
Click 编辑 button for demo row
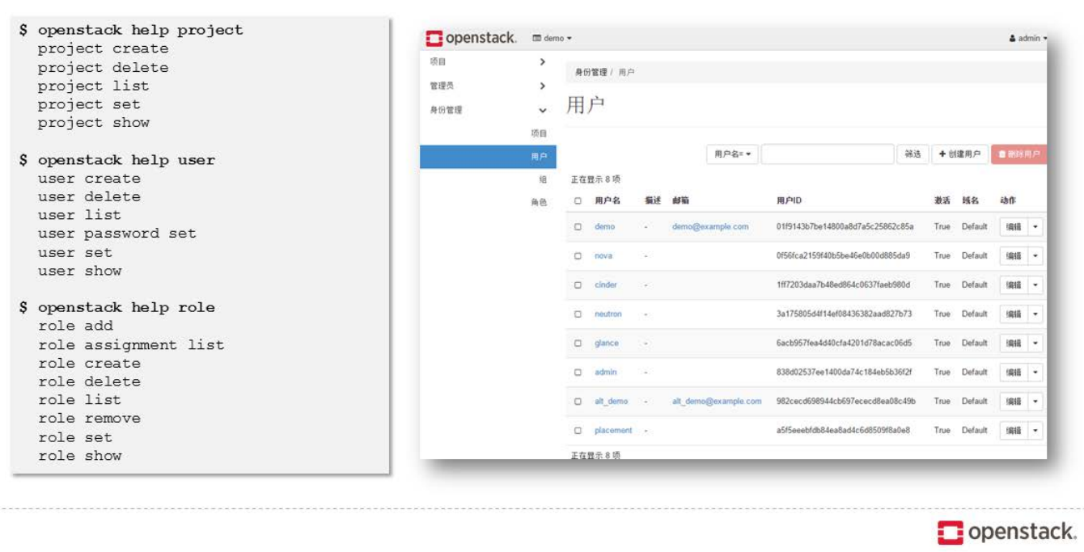[1014, 227]
